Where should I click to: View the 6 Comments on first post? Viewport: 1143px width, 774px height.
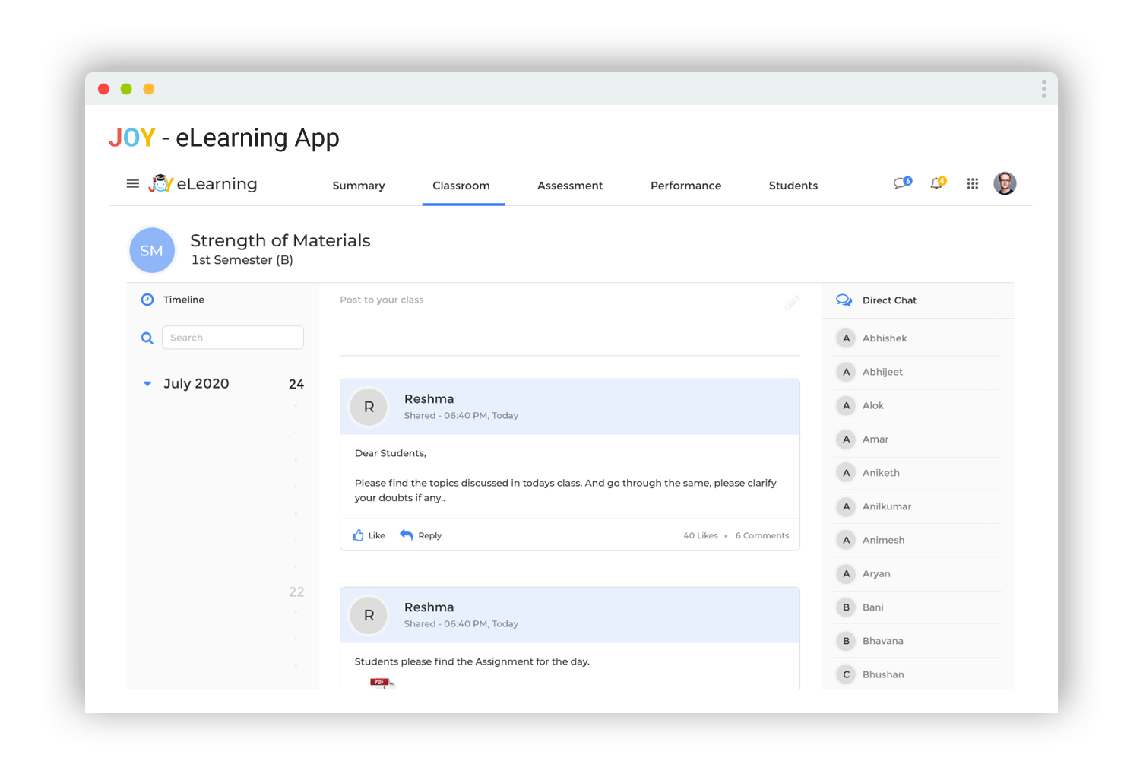point(761,535)
